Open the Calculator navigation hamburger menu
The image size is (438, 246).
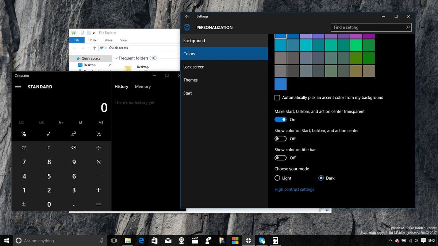click(18, 86)
